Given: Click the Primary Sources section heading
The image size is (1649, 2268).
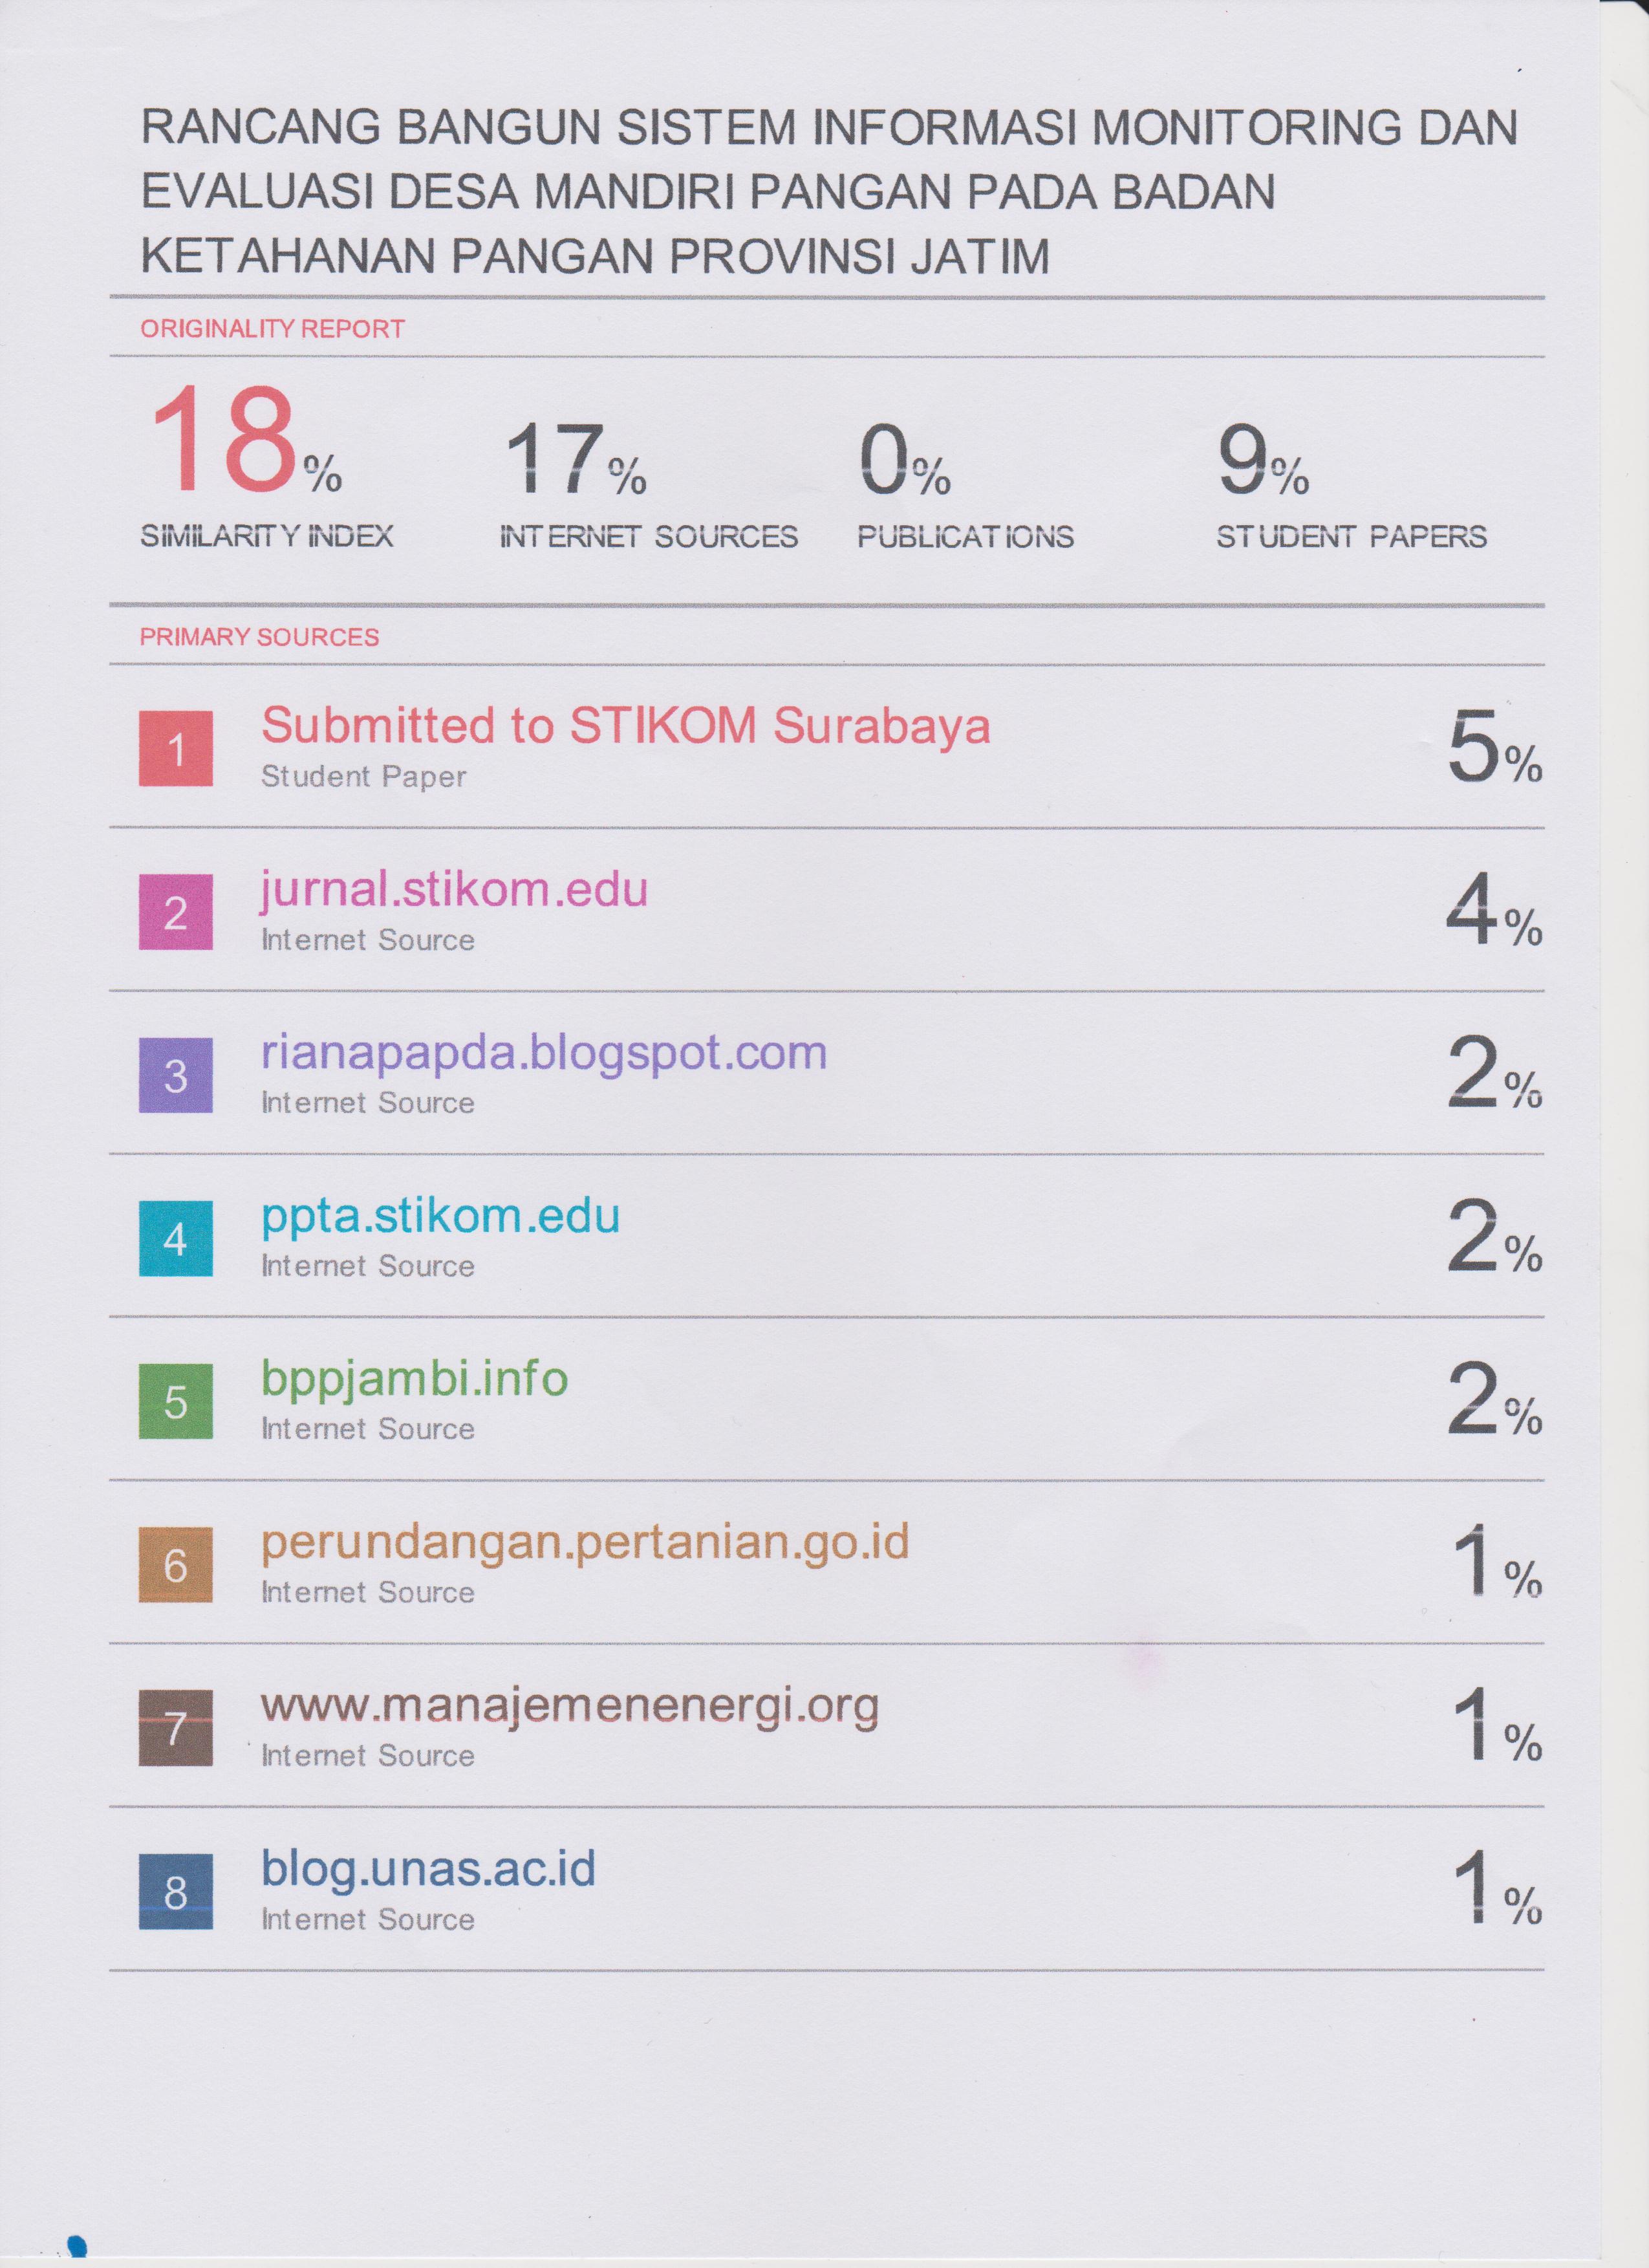Looking at the screenshot, I should pos(259,637).
